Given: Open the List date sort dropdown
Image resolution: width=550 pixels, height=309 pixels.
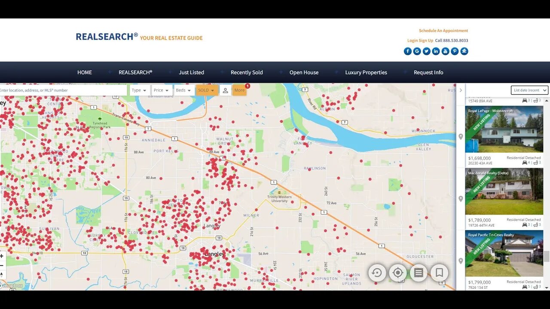Looking at the screenshot, I should (x=529, y=90).
